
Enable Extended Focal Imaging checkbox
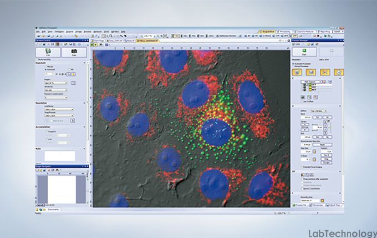tap(302, 167)
